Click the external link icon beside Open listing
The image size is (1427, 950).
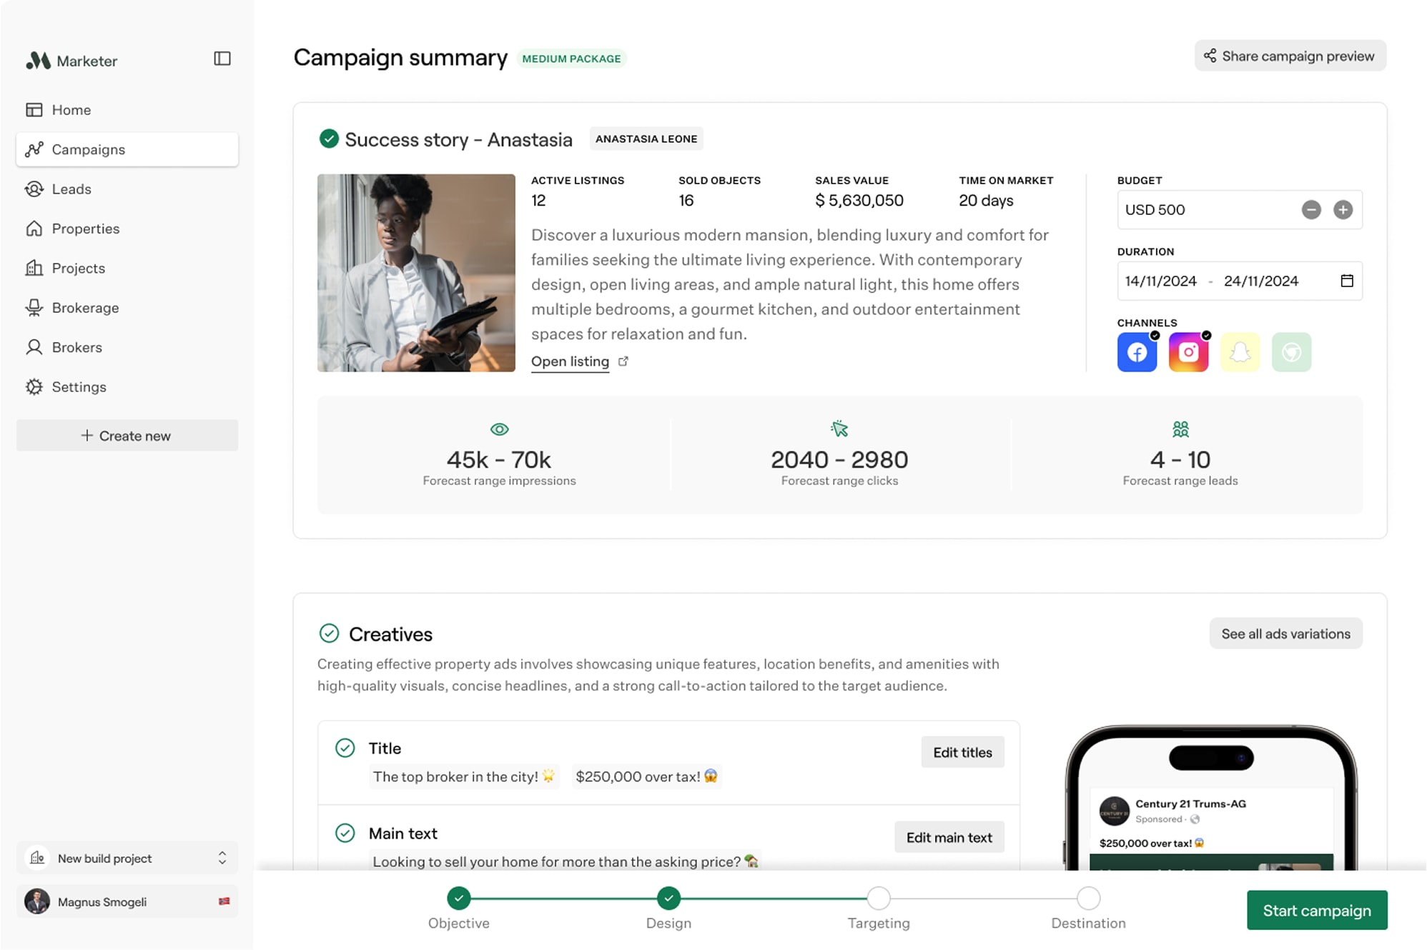click(x=623, y=361)
